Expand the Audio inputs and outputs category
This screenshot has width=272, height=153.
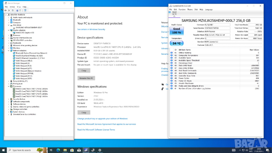8,17
